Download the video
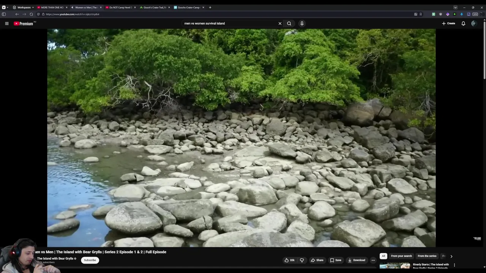486x273 pixels. (x=357, y=260)
